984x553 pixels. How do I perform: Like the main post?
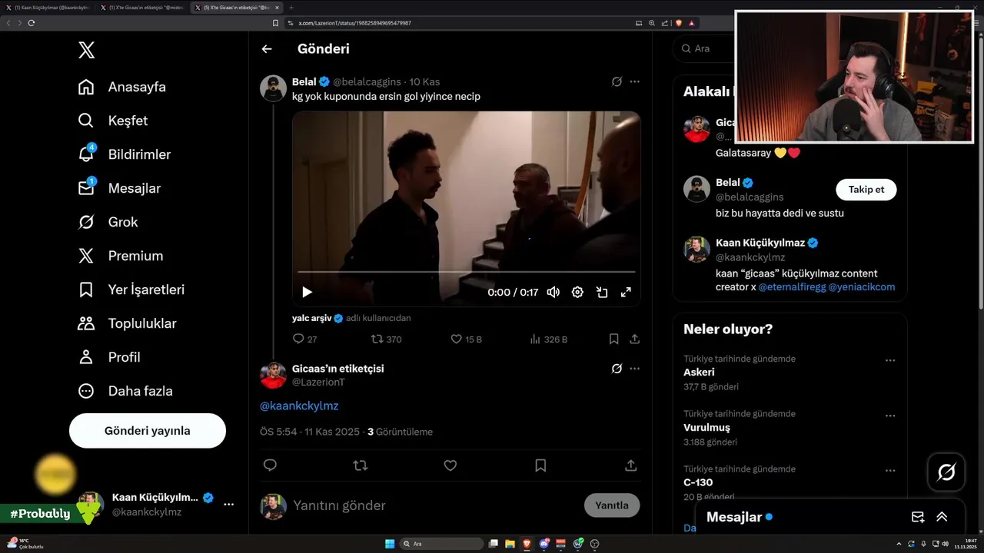[x=450, y=465]
